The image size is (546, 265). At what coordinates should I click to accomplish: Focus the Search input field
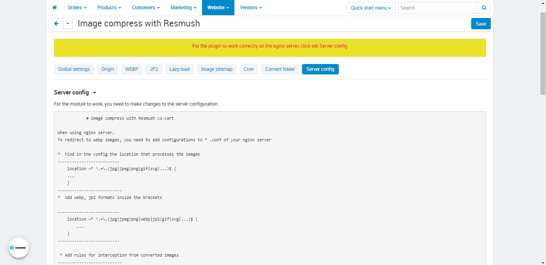click(438, 8)
